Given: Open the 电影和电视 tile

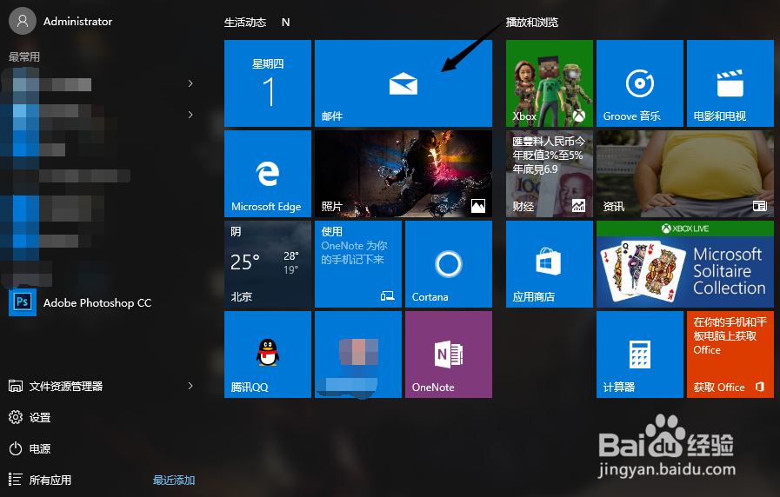Looking at the screenshot, I should [730, 83].
